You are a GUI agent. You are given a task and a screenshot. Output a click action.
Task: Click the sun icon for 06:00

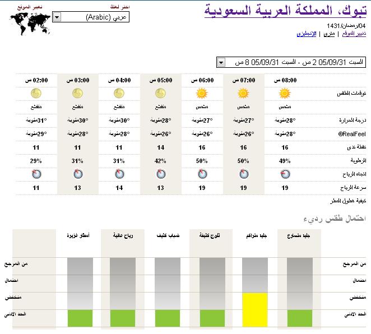pos(202,93)
